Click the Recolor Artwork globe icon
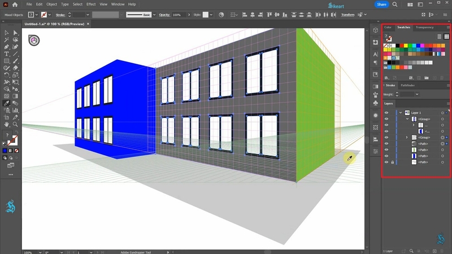Screen dimensions: 452x254 click(x=221, y=15)
